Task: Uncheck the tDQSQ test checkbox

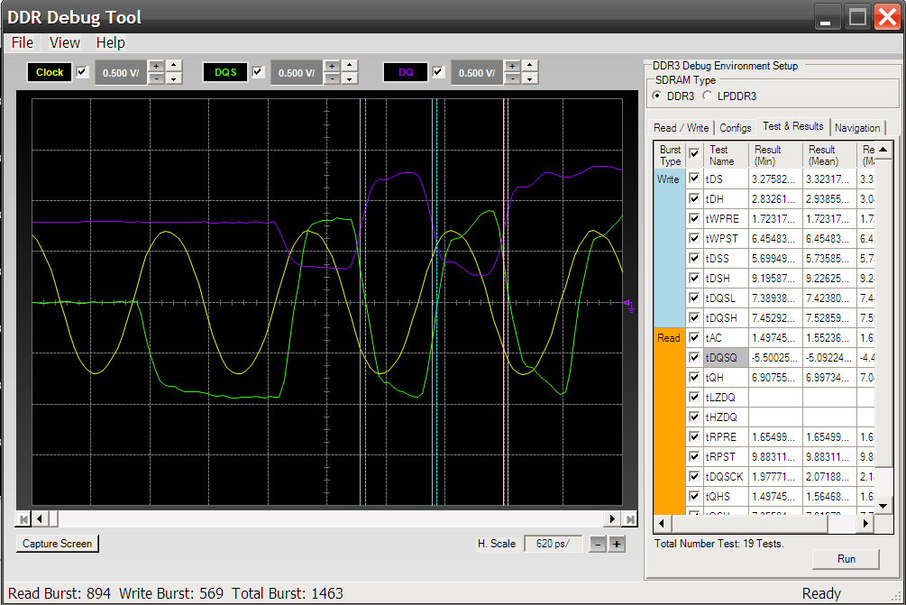Action: pyautogui.click(x=694, y=357)
